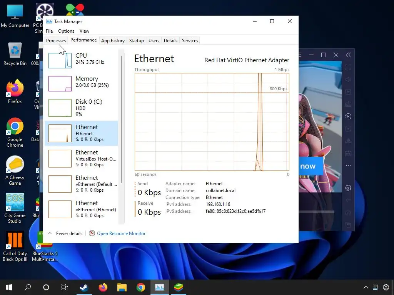Image resolution: width=394 pixels, height=295 pixels.
Task: Open taskbar Search magnifier
Action: [x=28, y=287]
